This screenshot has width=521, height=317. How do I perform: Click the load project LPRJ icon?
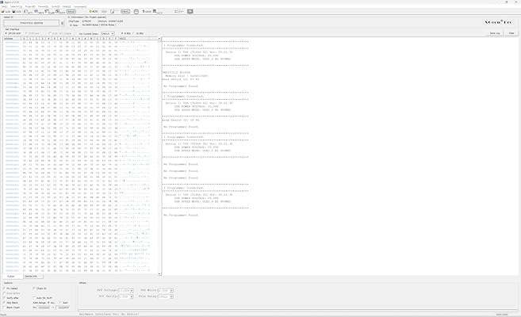[28, 12]
